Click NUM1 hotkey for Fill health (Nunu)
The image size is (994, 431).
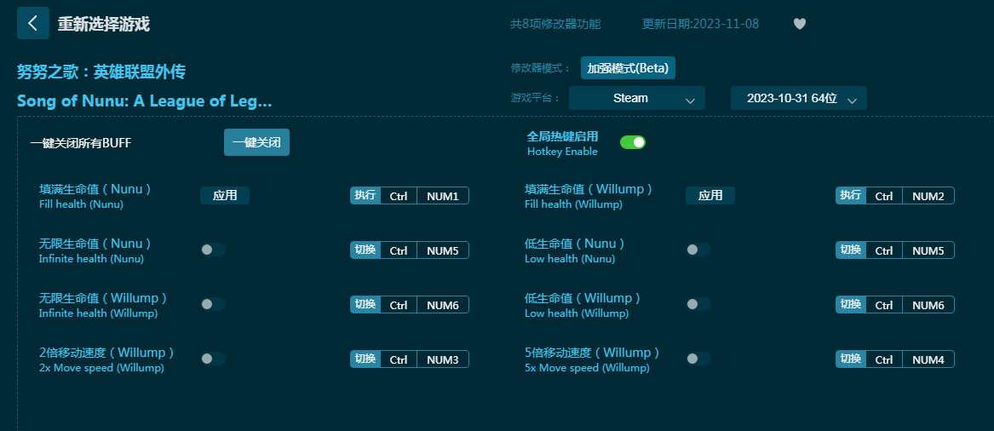442,196
